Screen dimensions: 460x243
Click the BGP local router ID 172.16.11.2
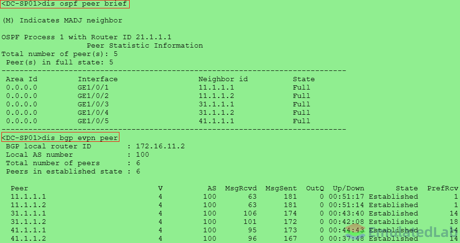click(x=160, y=146)
